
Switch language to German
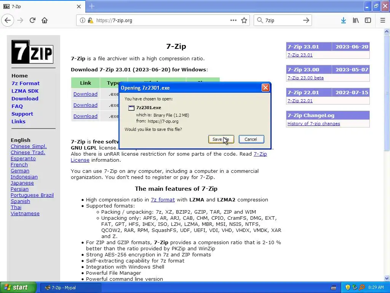click(x=20, y=171)
